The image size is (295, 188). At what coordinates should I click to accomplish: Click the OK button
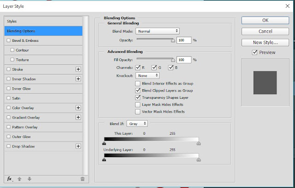tap(265, 20)
